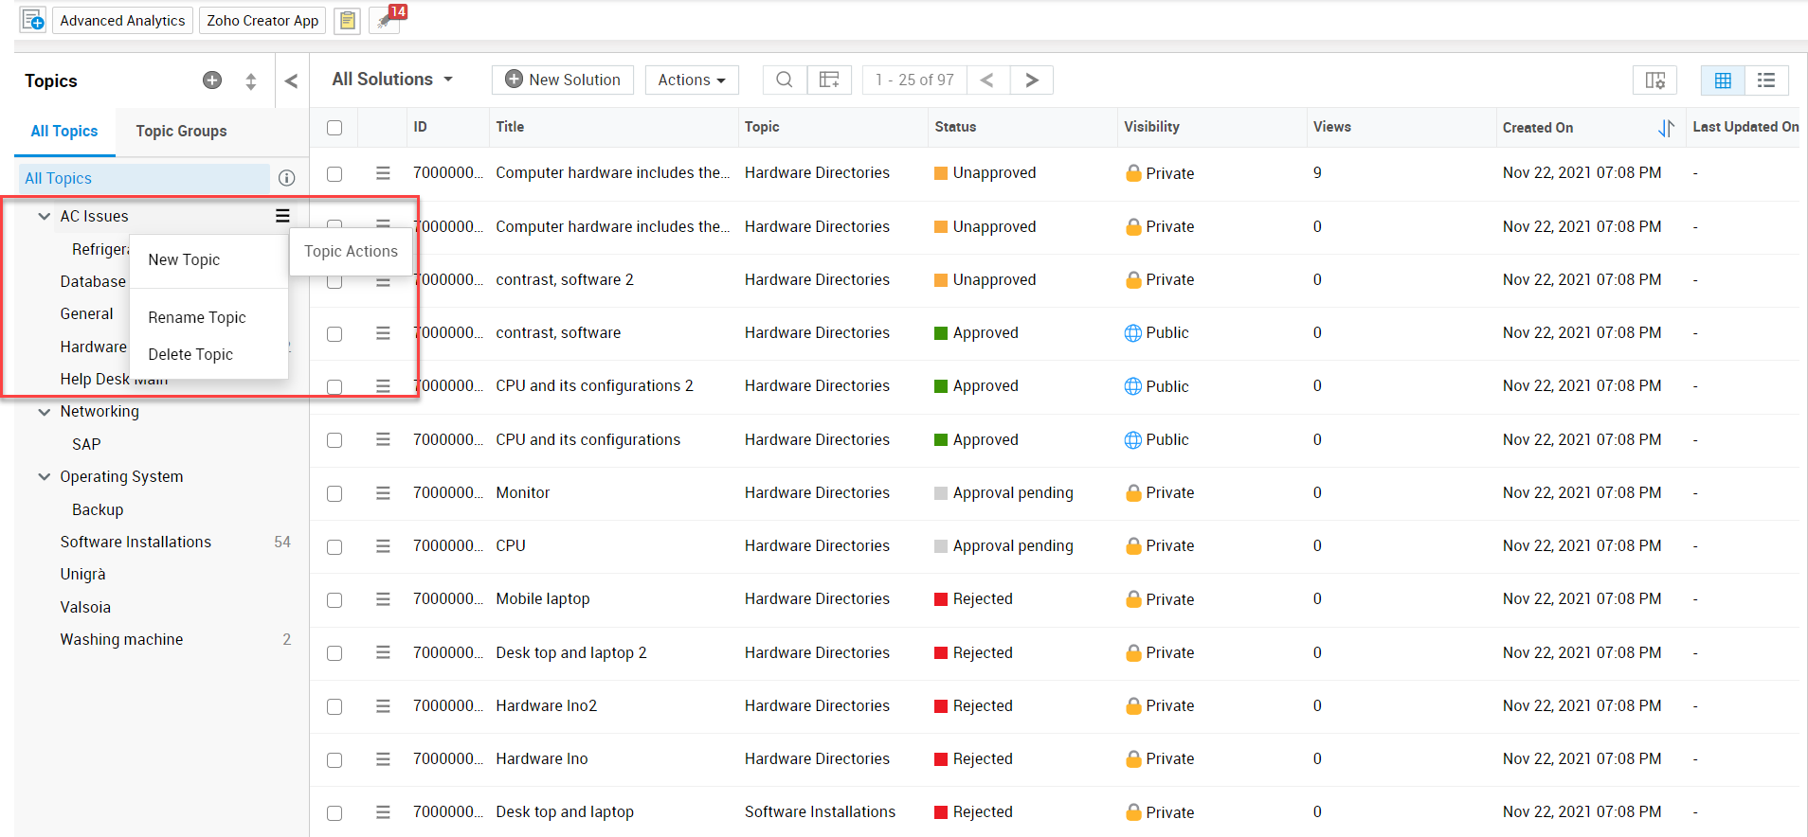Tick checkbox for Mobile laptop row
The width and height of the screenshot is (1808, 837).
tap(334, 600)
